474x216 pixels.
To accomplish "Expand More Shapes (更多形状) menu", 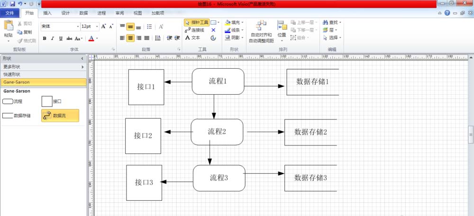I will click(43, 67).
